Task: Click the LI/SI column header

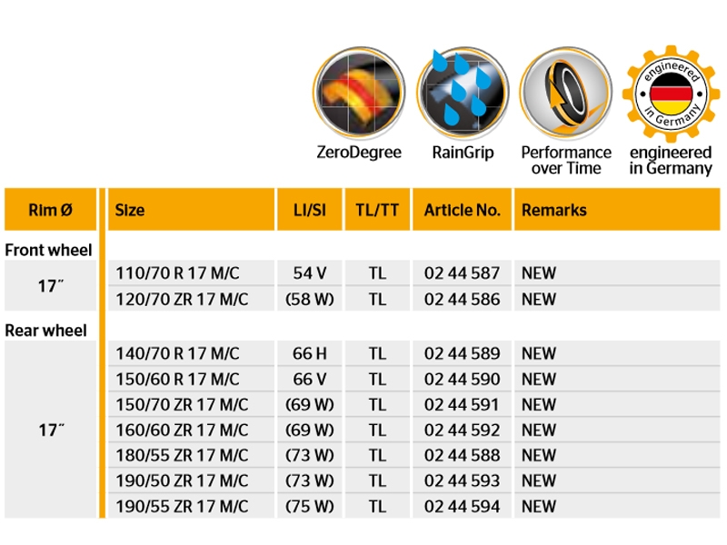Action: [x=309, y=210]
